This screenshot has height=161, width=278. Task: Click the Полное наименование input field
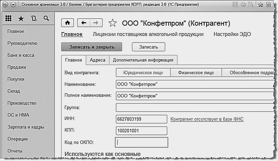(195, 96)
